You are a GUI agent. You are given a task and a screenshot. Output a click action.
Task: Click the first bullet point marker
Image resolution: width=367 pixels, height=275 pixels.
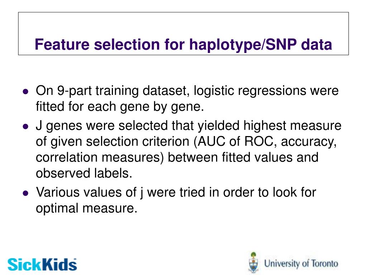coord(25,91)
